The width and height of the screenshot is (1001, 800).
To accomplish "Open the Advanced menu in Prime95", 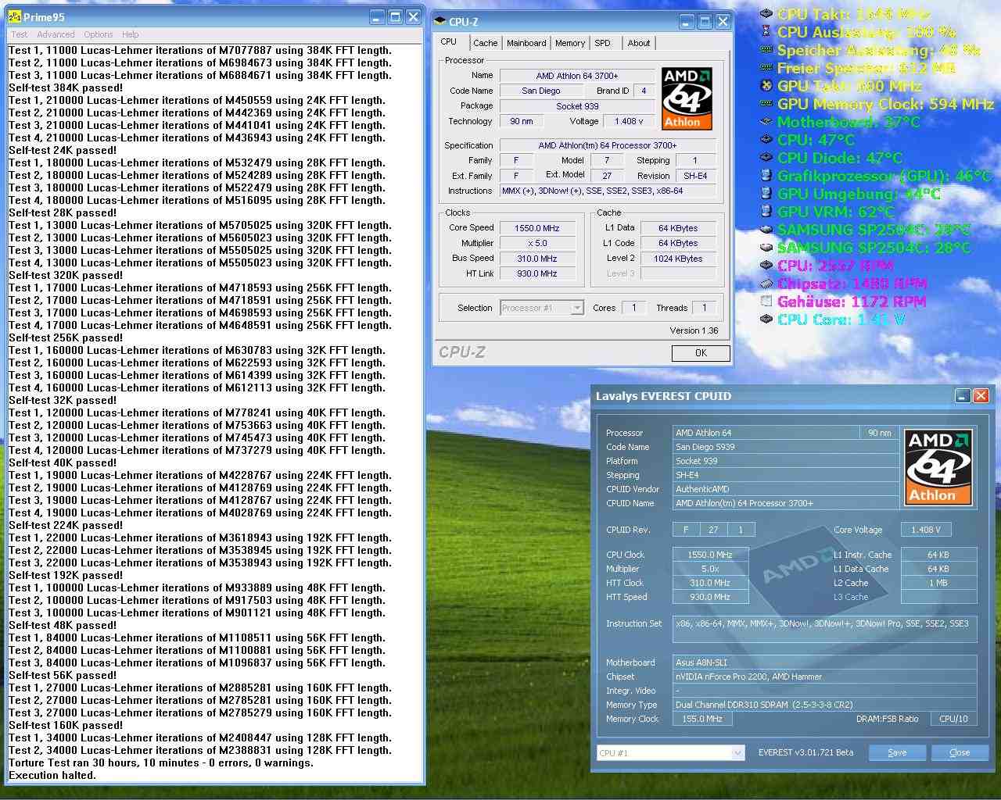I will point(56,34).
